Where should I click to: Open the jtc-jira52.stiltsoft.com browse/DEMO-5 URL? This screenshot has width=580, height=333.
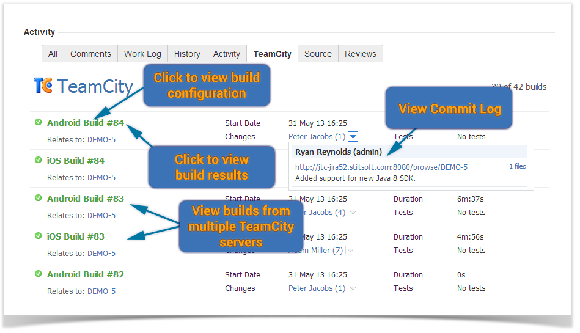coord(381,167)
